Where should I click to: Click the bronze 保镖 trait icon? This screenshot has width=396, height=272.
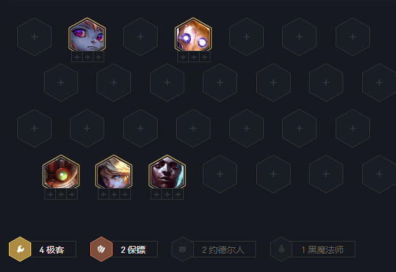101,249
